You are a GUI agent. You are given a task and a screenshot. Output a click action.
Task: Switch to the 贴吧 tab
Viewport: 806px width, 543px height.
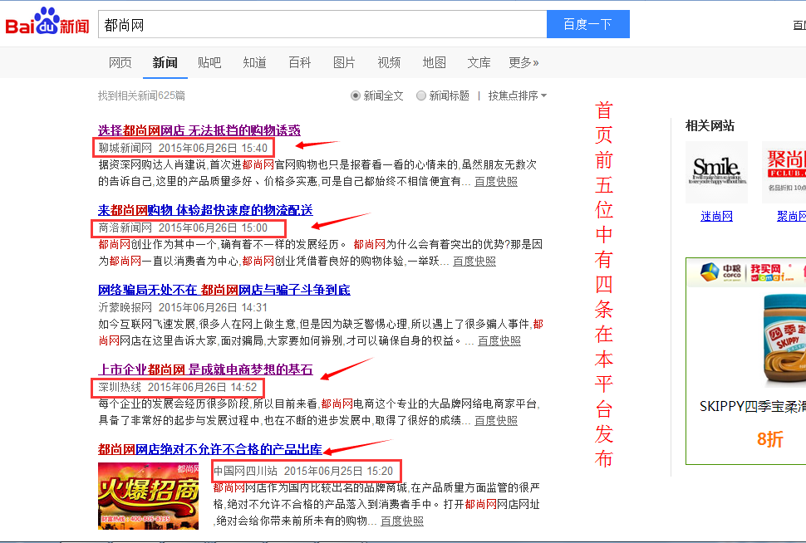209,62
